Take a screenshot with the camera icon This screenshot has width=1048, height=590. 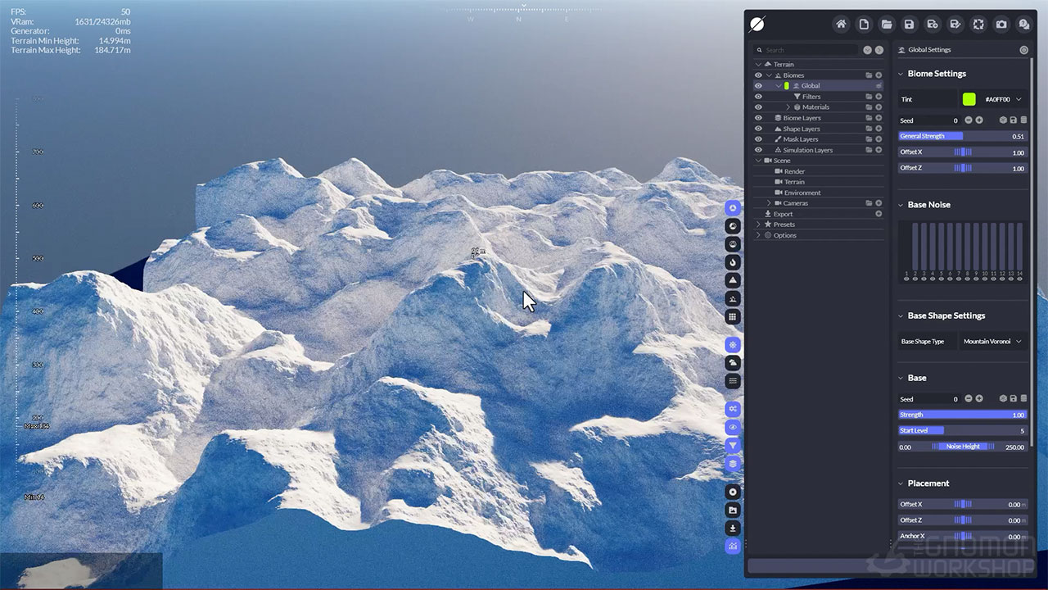click(x=1001, y=25)
